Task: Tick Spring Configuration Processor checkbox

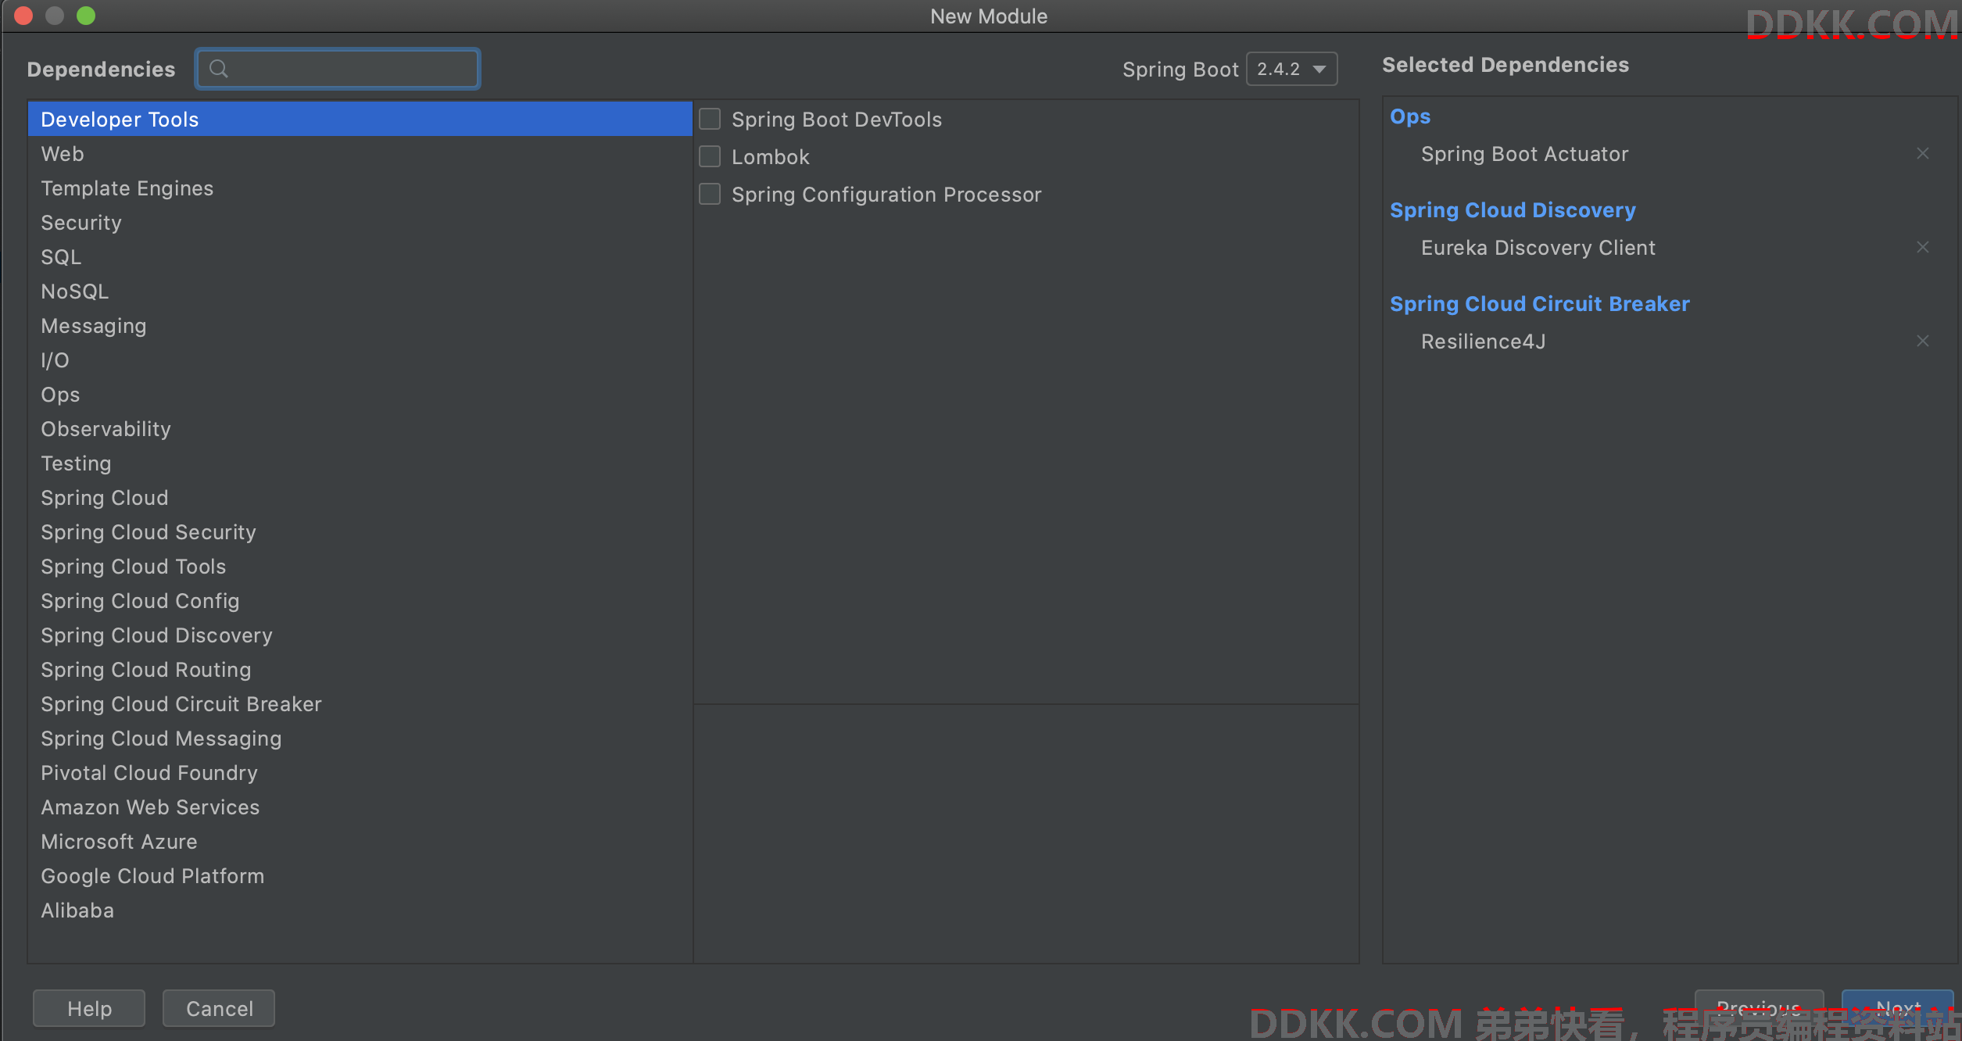Action: [710, 194]
